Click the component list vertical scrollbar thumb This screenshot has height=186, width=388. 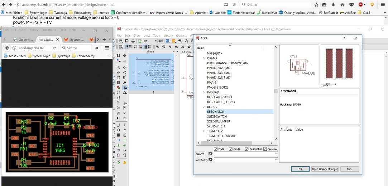(276, 91)
